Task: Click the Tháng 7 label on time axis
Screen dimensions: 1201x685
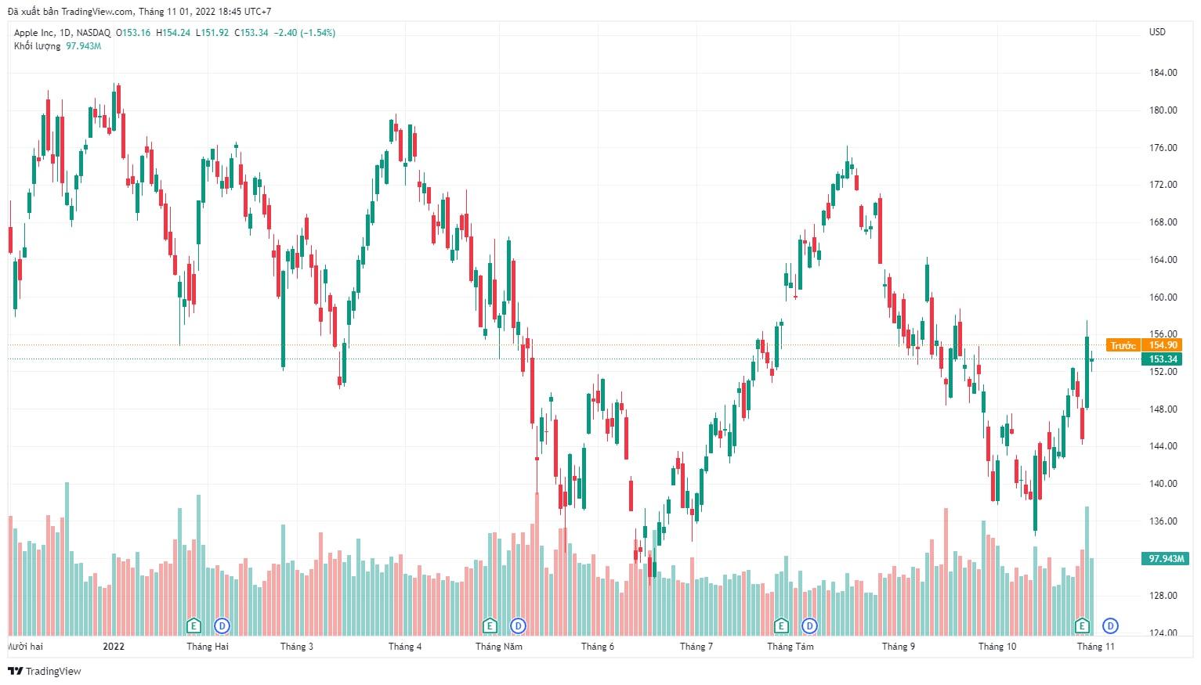Action: pyautogui.click(x=696, y=647)
